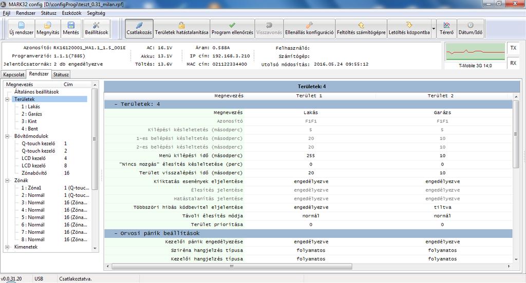The image size is (526, 283).
Task: Open a file with Megnyitás icon
Action: pos(48,29)
